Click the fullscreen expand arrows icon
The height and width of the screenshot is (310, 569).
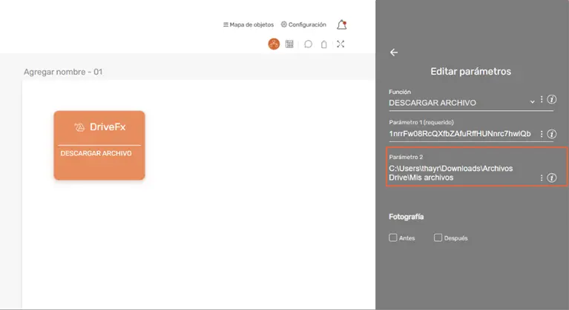(x=341, y=44)
